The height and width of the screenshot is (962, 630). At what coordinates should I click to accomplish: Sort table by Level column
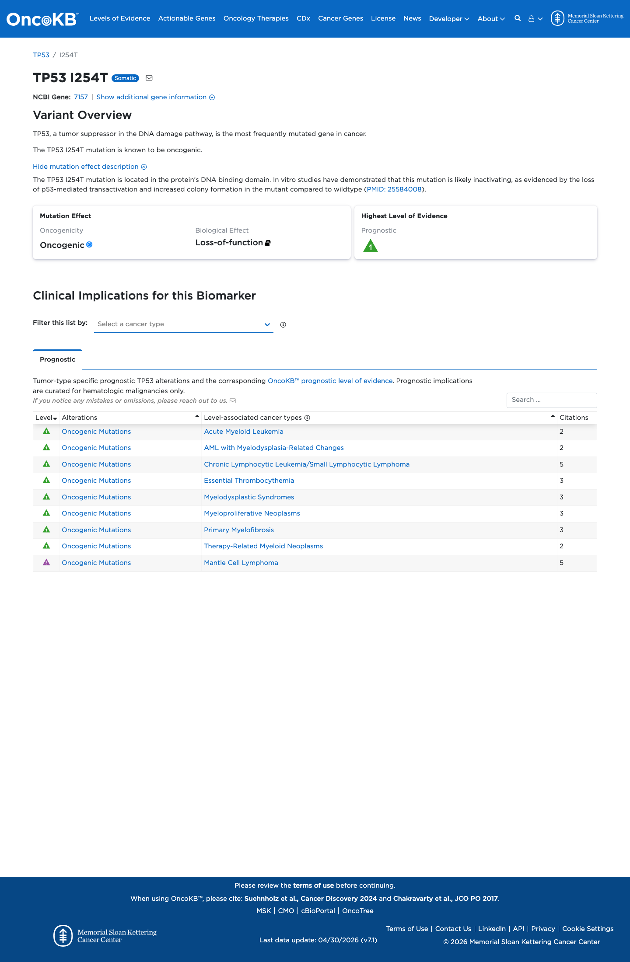(x=46, y=418)
